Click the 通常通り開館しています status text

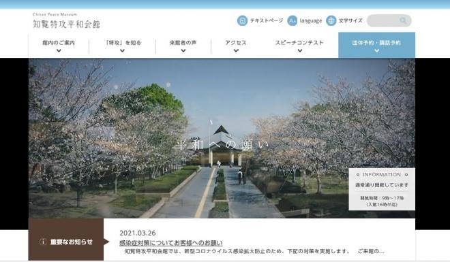pyautogui.click(x=382, y=185)
